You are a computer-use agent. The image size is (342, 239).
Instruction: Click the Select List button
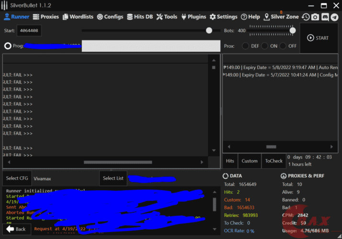point(113,178)
